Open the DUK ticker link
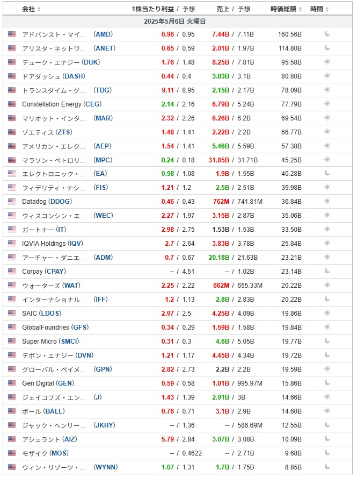 [x=91, y=62]
